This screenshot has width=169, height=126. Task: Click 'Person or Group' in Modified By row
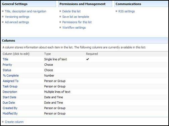click(x=55, y=114)
